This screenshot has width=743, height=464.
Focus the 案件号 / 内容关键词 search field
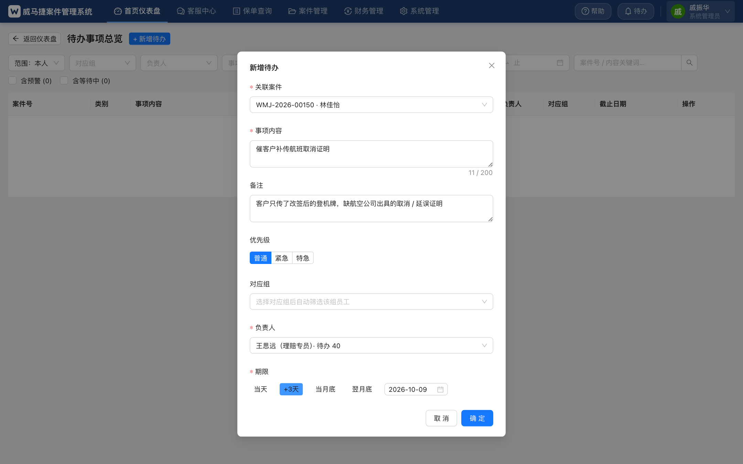click(627, 63)
